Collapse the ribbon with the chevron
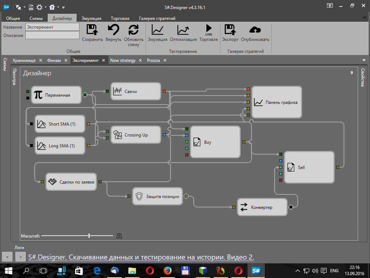Viewport: 370px width, 278px height. [x=365, y=18]
